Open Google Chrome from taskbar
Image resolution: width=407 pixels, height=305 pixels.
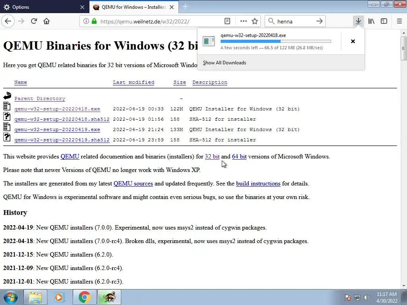[84, 297]
